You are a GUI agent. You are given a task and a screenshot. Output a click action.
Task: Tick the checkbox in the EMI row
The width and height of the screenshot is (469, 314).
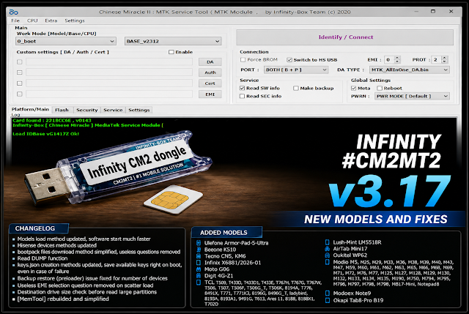[x=20, y=94]
